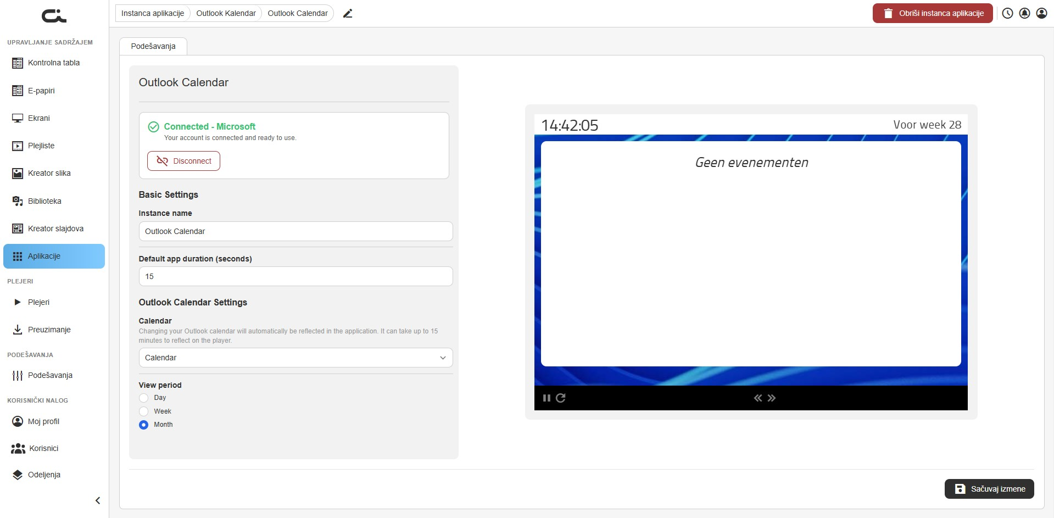Click the Kontrolna tabla dashboard icon

pyautogui.click(x=18, y=63)
